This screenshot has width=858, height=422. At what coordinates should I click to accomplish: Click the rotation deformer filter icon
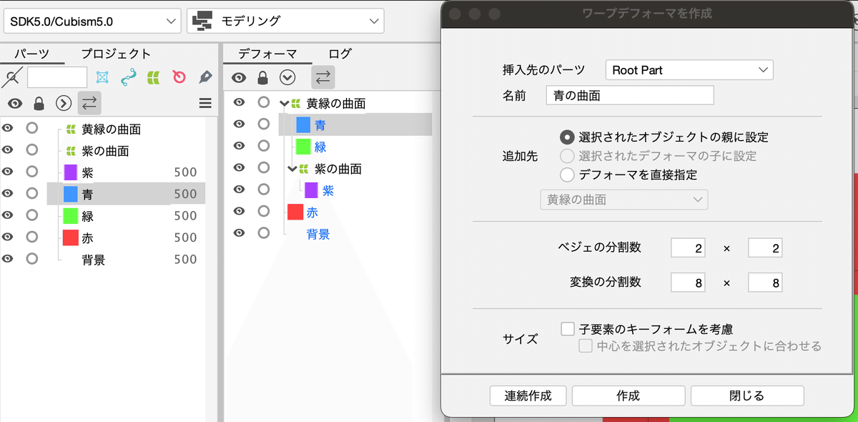point(179,77)
